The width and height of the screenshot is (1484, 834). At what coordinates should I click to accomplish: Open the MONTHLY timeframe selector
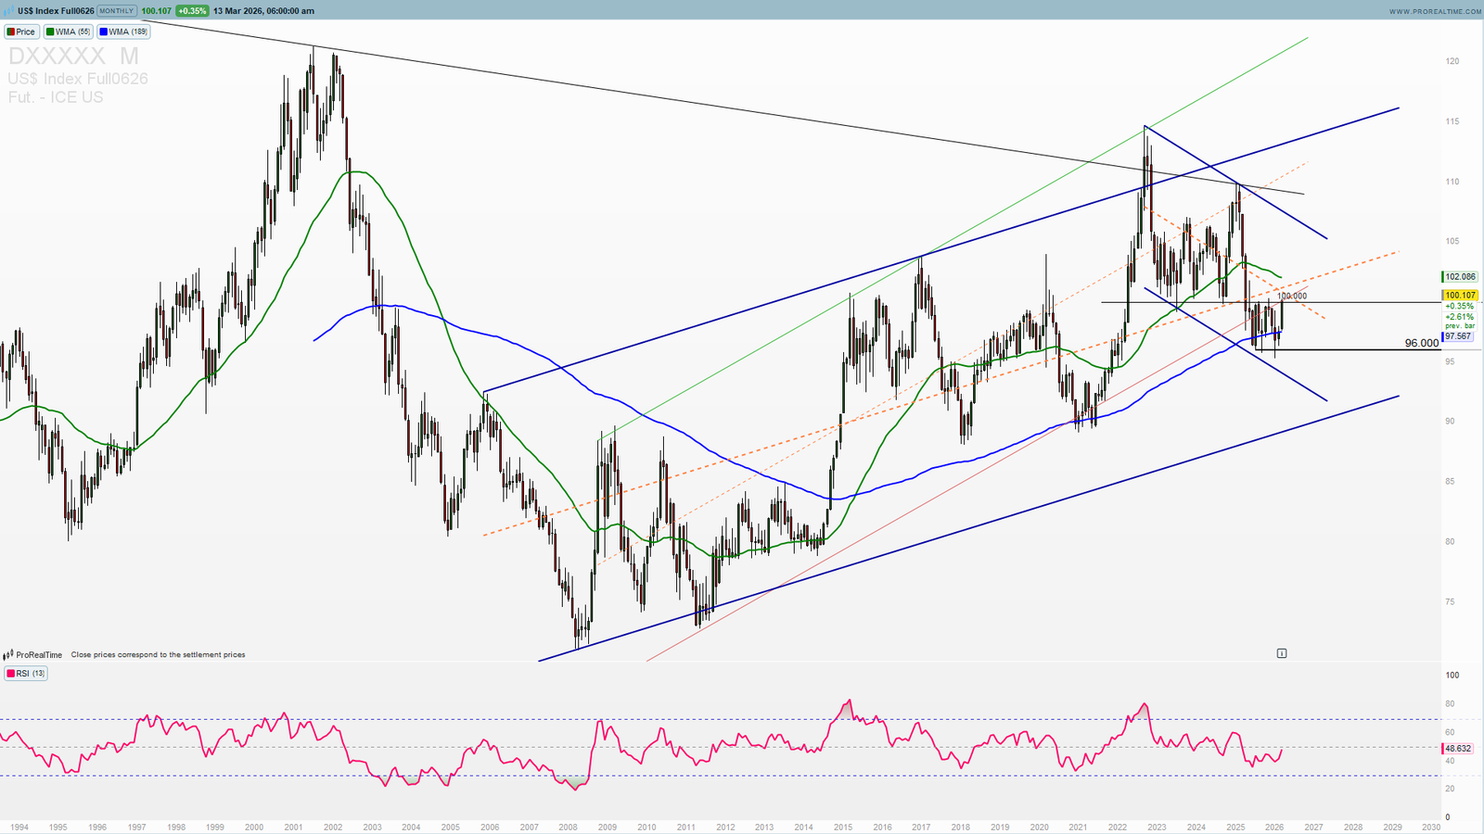pyautogui.click(x=117, y=11)
